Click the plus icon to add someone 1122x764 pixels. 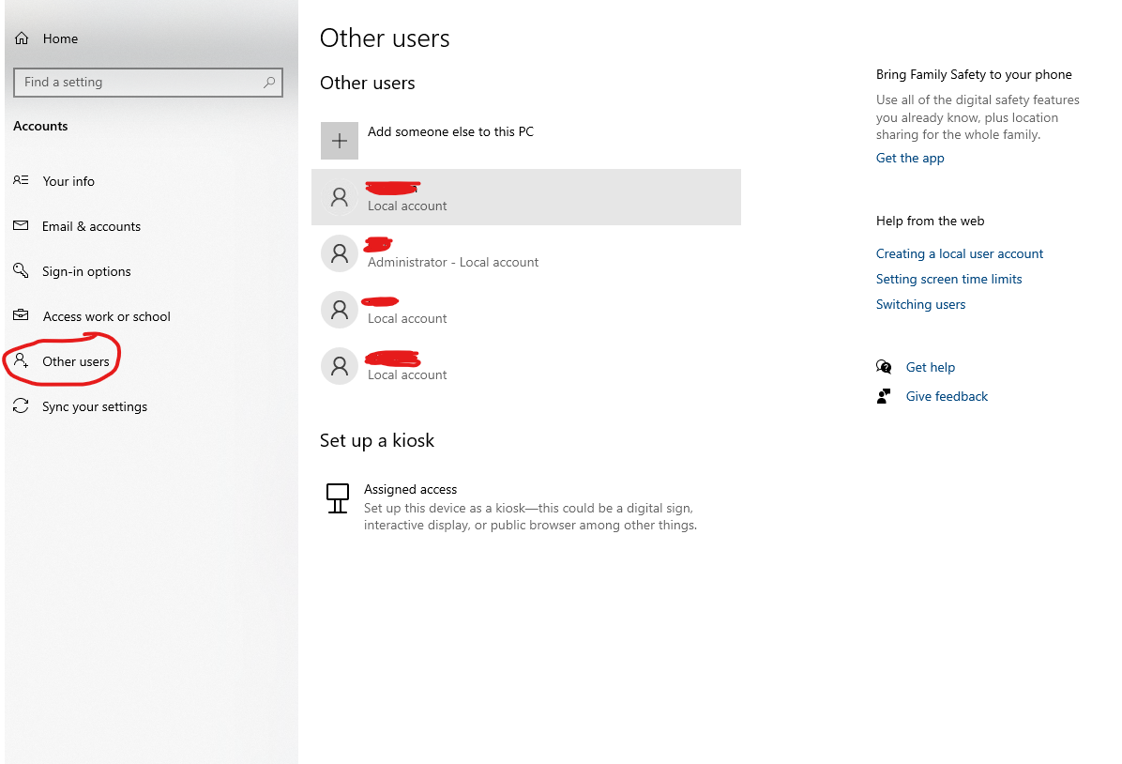click(340, 141)
